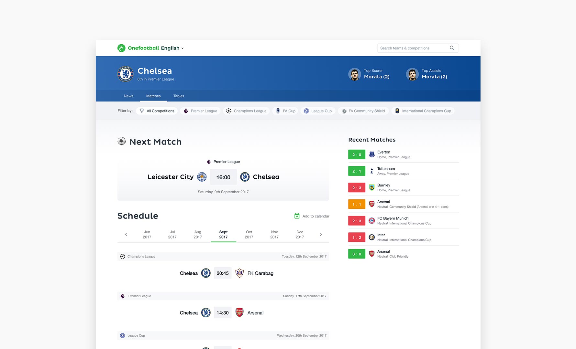Click the magnifying glass search icon
Viewport: 576px width, 349px height.
[452, 48]
